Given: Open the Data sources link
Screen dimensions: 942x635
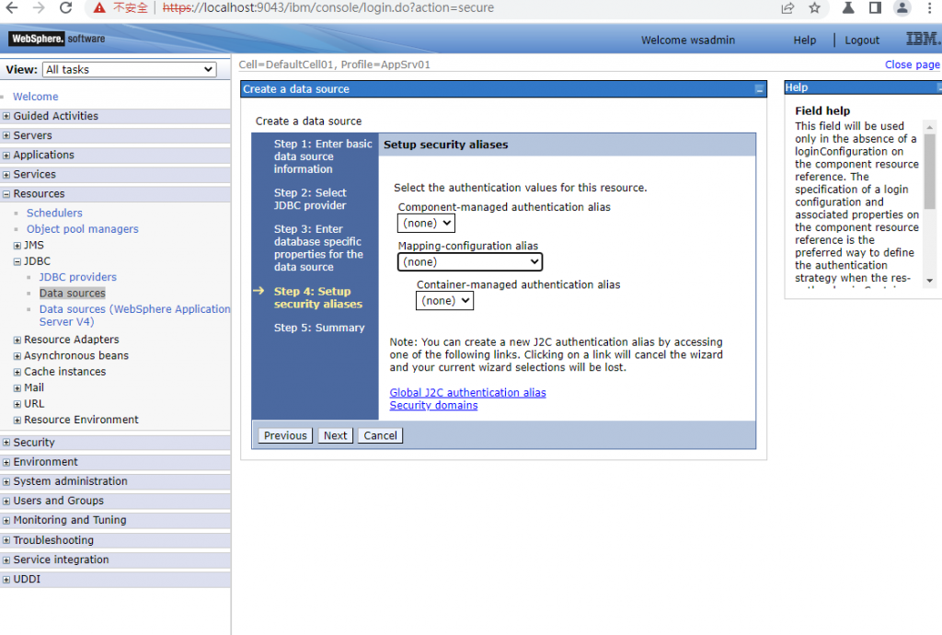Looking at the screenshot, I should (x=72, y=294).
